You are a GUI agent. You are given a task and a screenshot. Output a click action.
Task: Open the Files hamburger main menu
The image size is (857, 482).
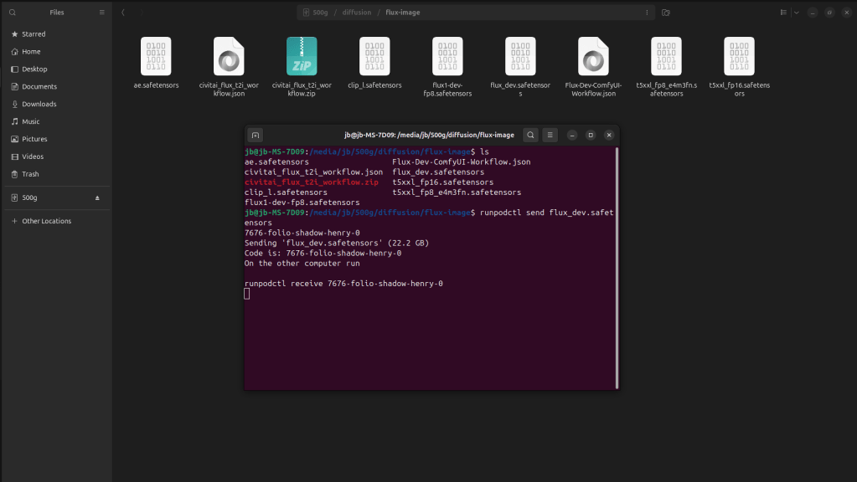(102, 13)
